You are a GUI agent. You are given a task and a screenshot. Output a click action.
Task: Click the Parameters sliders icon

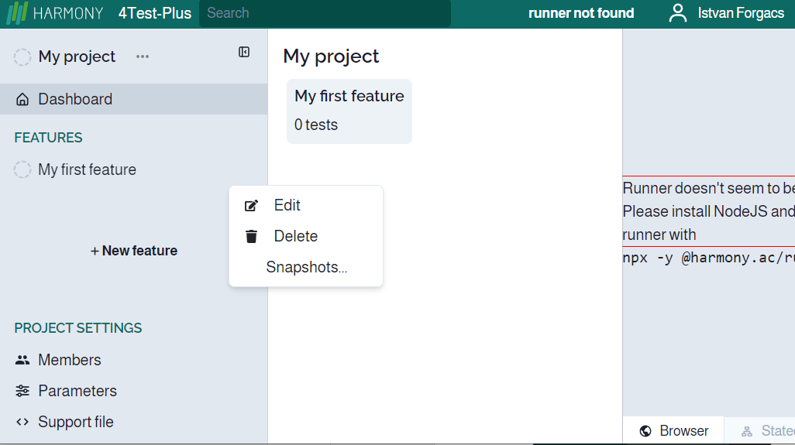tap(22, 391)
